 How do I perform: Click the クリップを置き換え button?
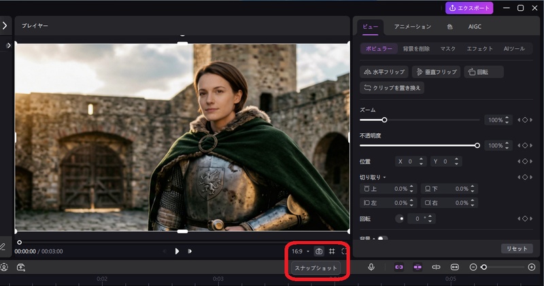click(x=392, y=88)
